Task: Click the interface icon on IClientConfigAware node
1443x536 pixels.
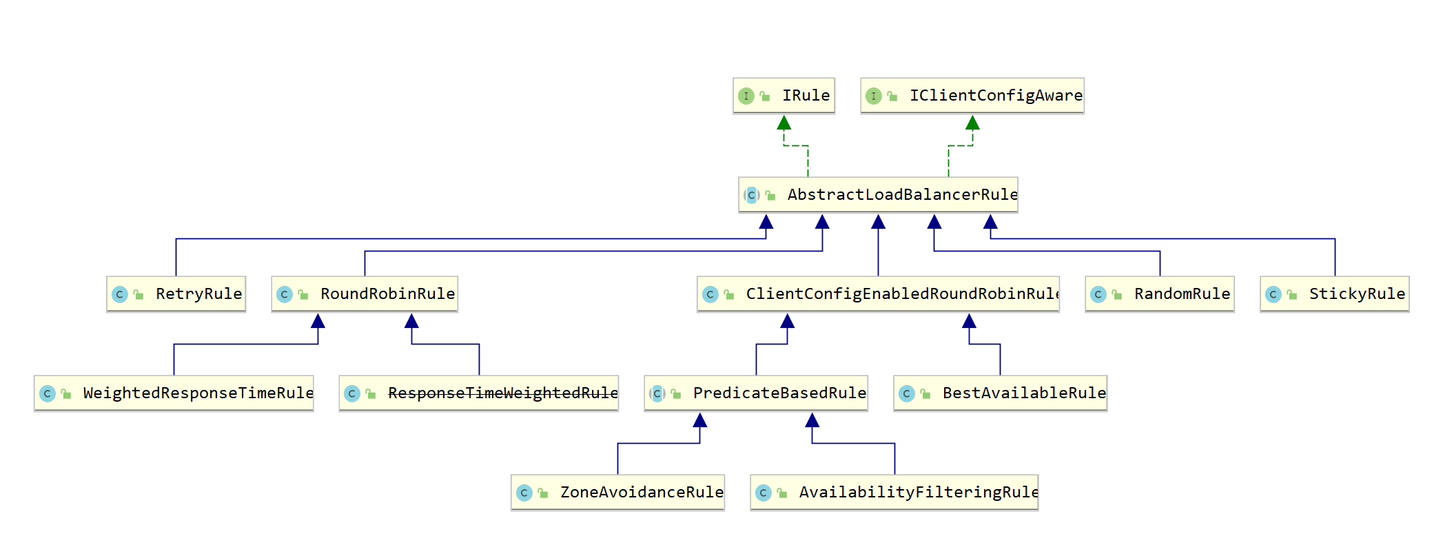Action: click(x=873, y=96)
